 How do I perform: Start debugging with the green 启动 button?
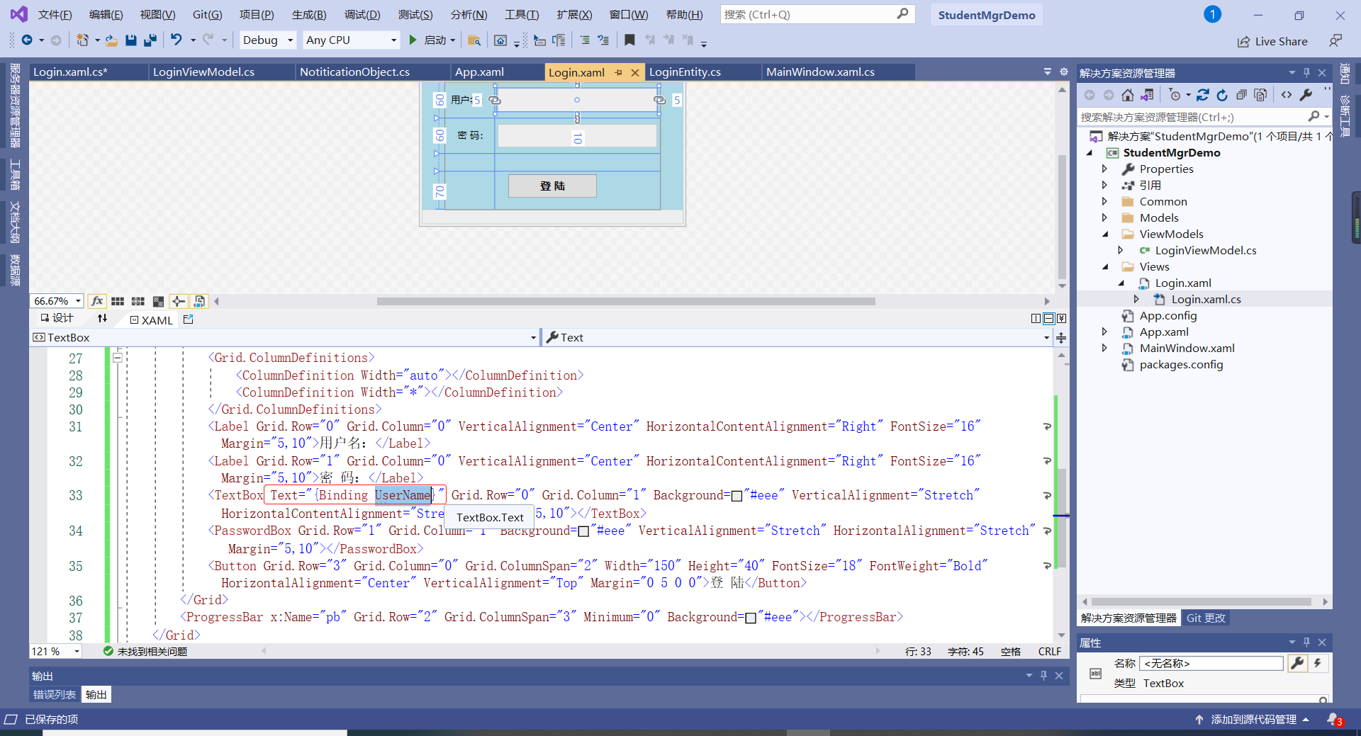click(x=414, y=40)
